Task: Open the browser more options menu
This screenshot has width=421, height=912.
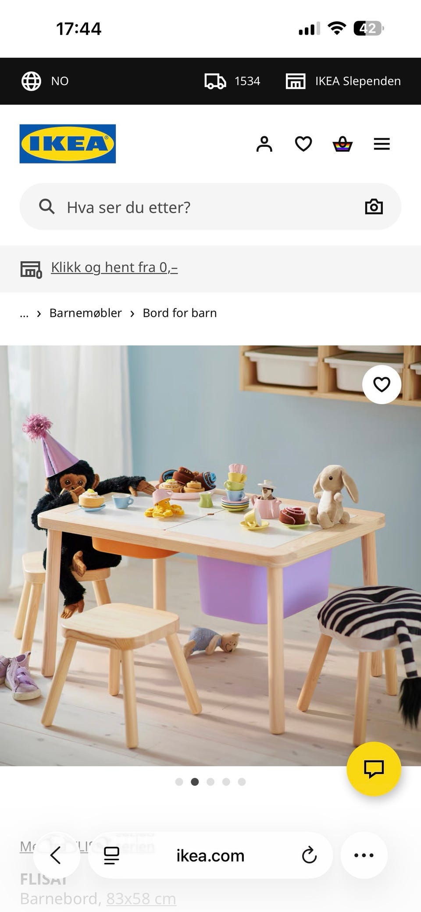Action: pos(364,855)
